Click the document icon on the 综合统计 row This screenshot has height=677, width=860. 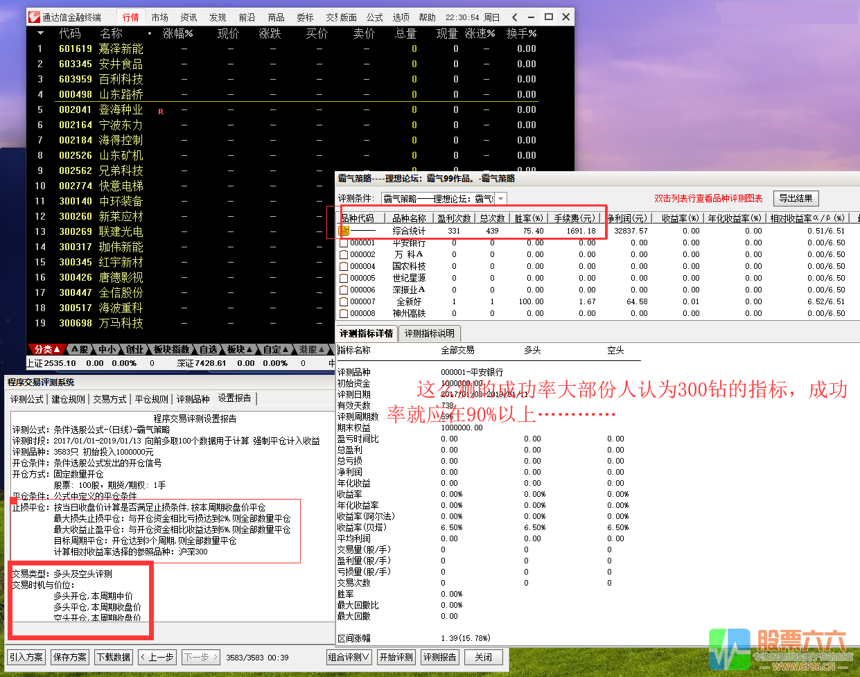[x=344, y=231]
